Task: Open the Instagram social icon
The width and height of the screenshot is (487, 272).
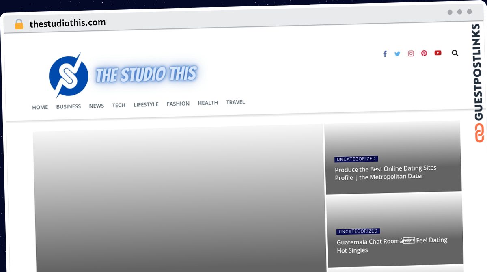Action: pyautogui.click(x=411, y=54)
